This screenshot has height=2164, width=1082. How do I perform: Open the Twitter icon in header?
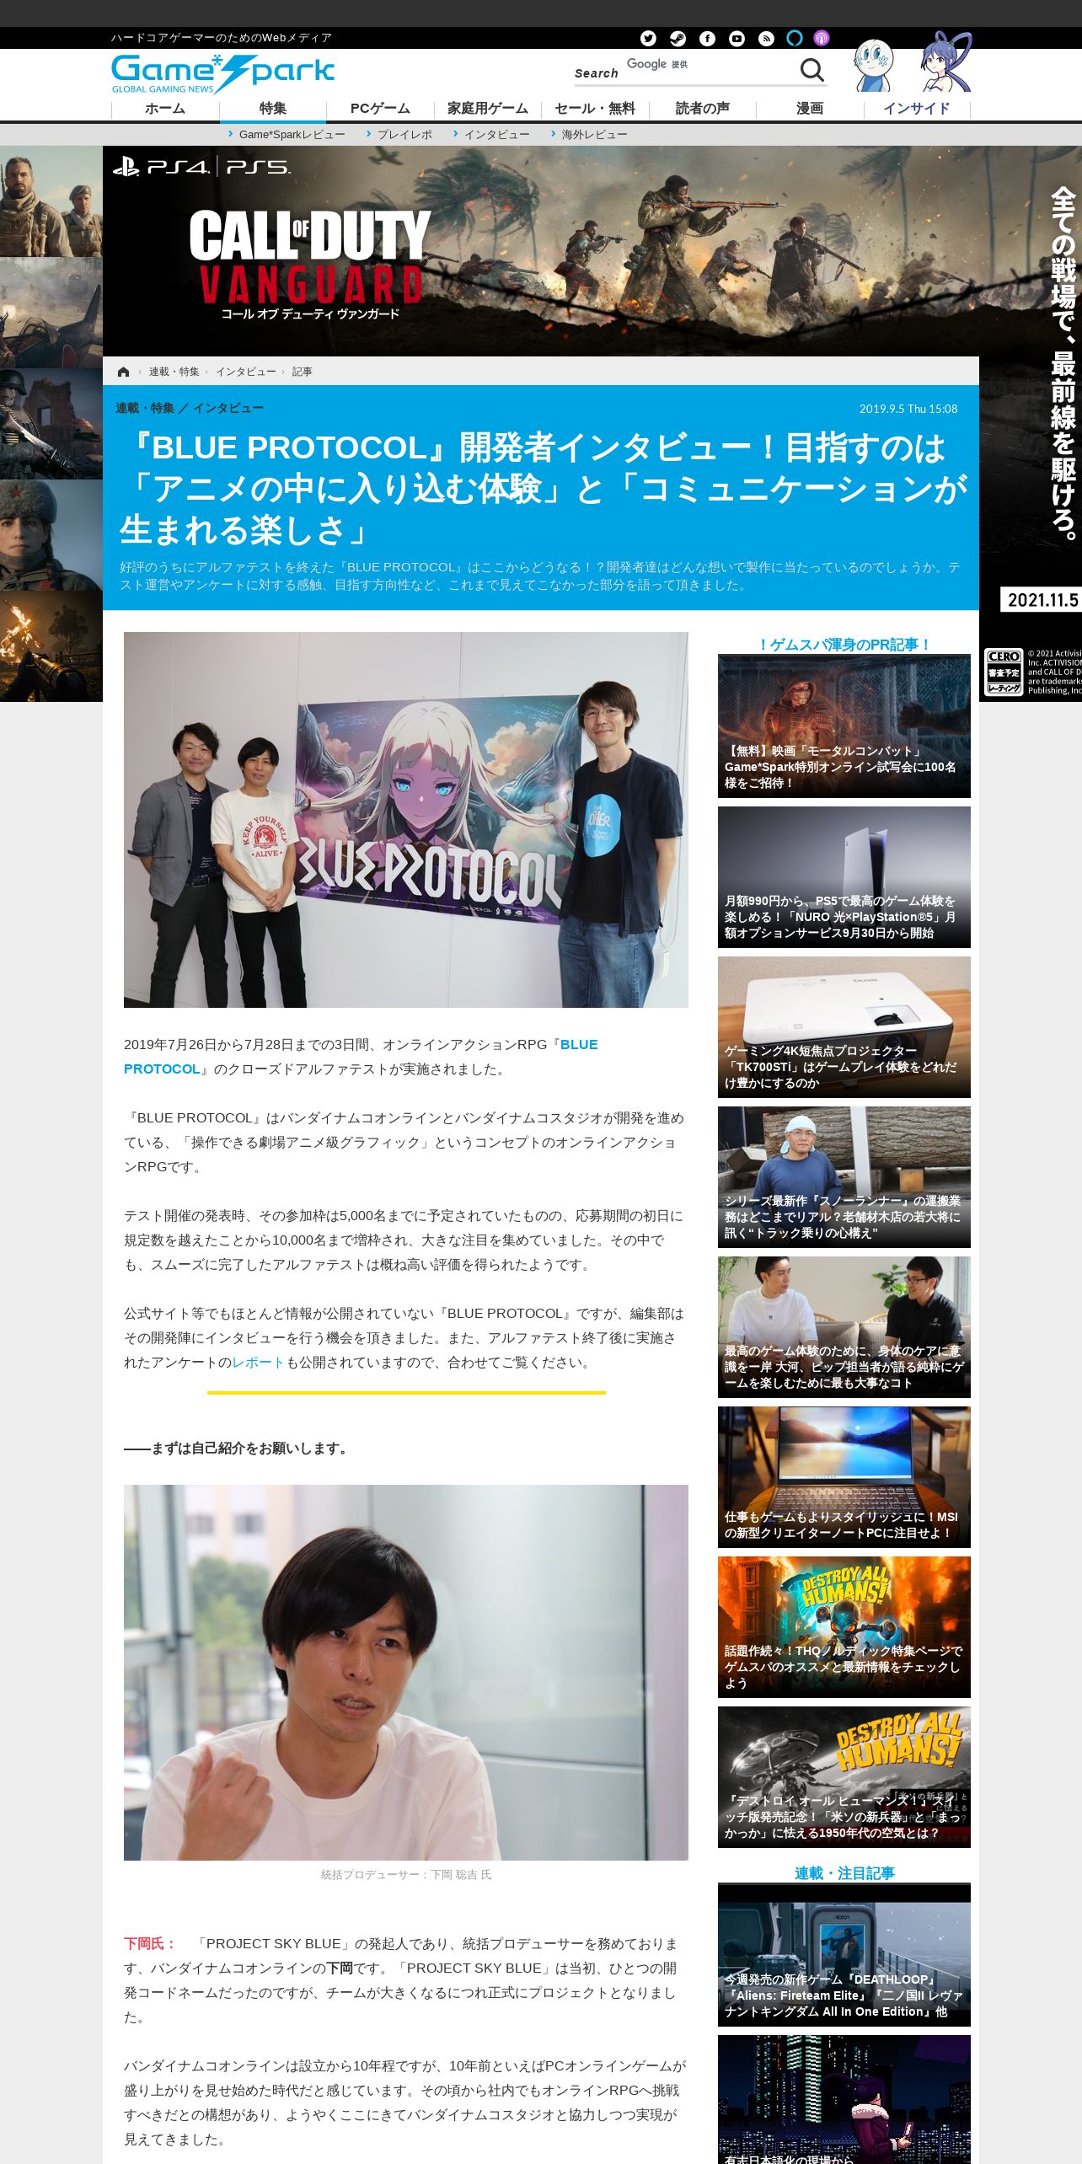(x=648, y=38)
